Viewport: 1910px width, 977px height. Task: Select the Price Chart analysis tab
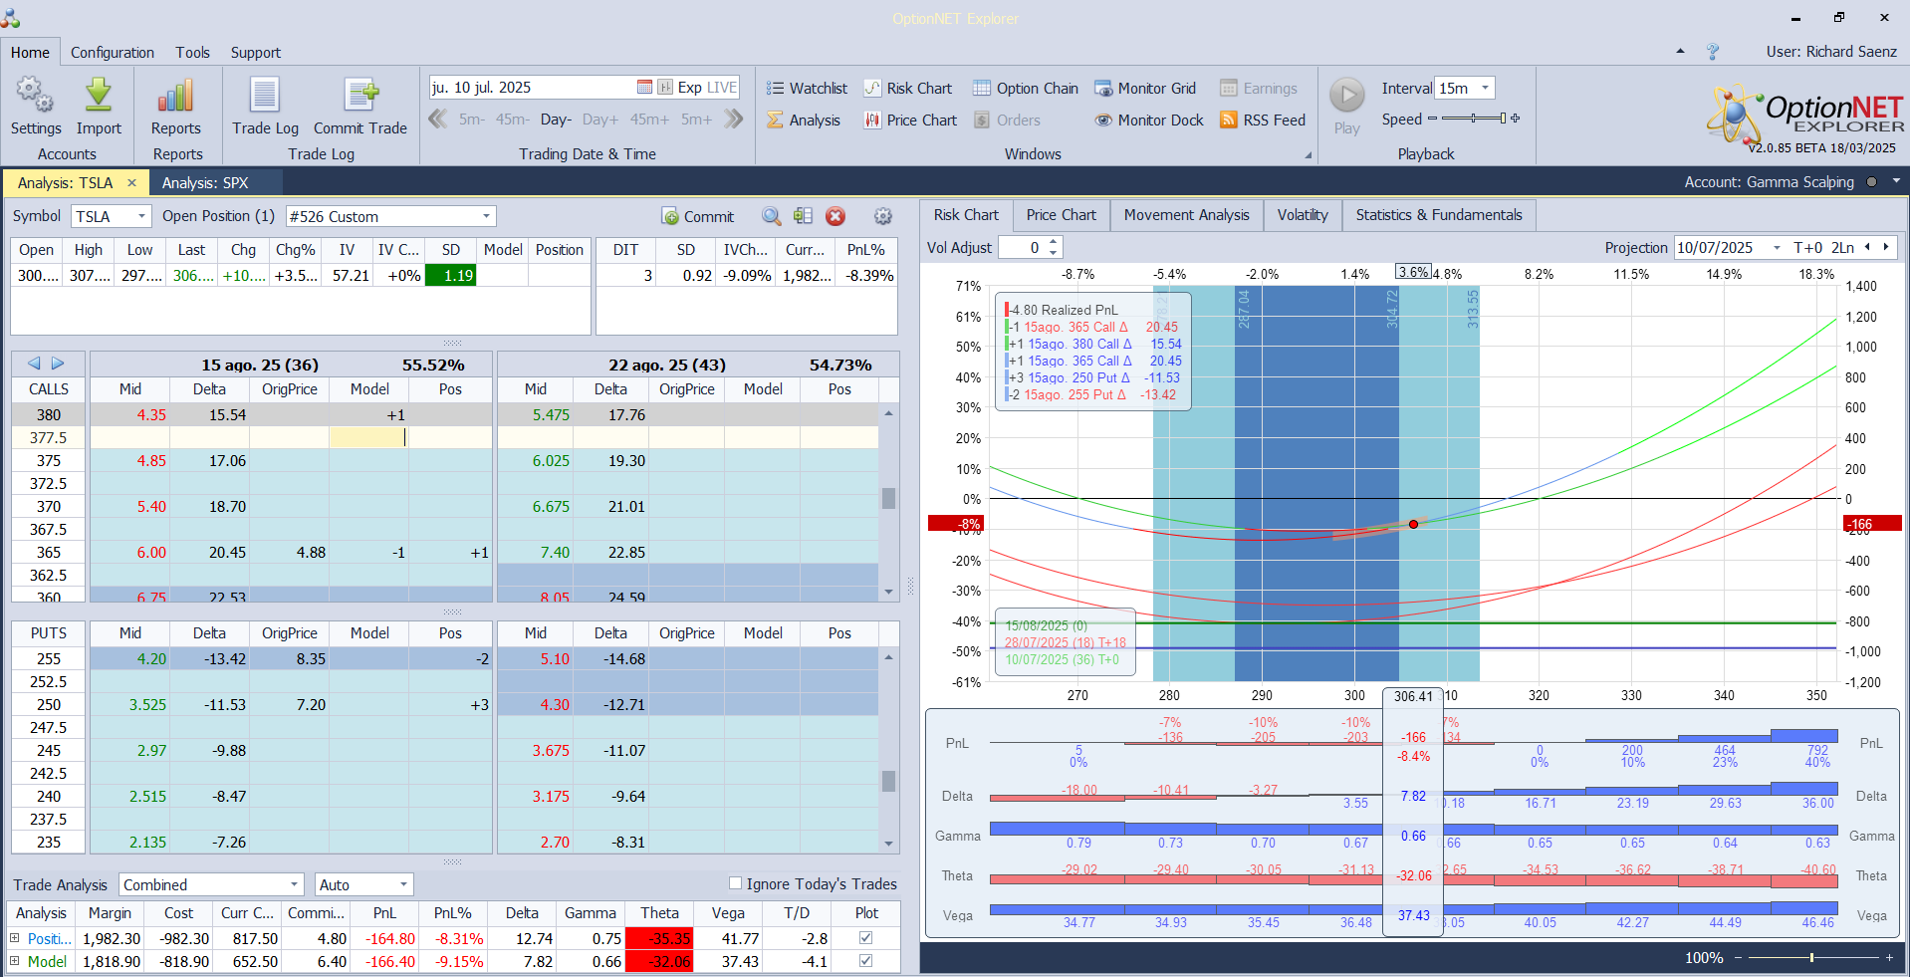[1061, 215]
